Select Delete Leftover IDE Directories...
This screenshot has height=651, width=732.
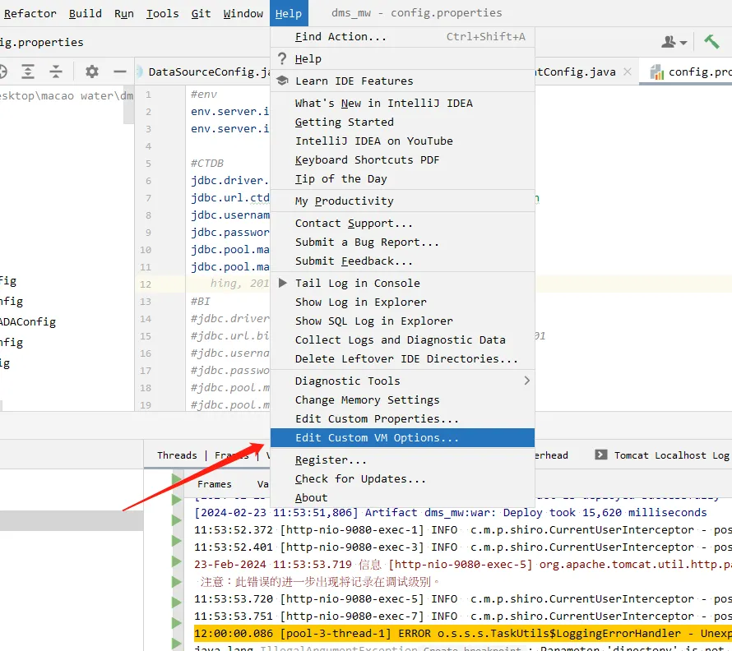(402, 359)
